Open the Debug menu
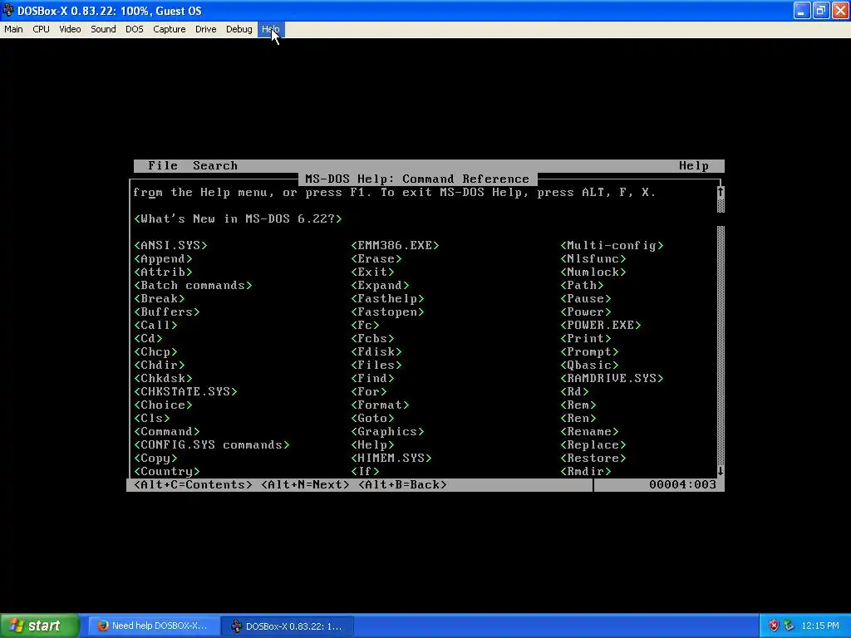The width and height of the screenshot is (851, 638). [x=239, y=29]
